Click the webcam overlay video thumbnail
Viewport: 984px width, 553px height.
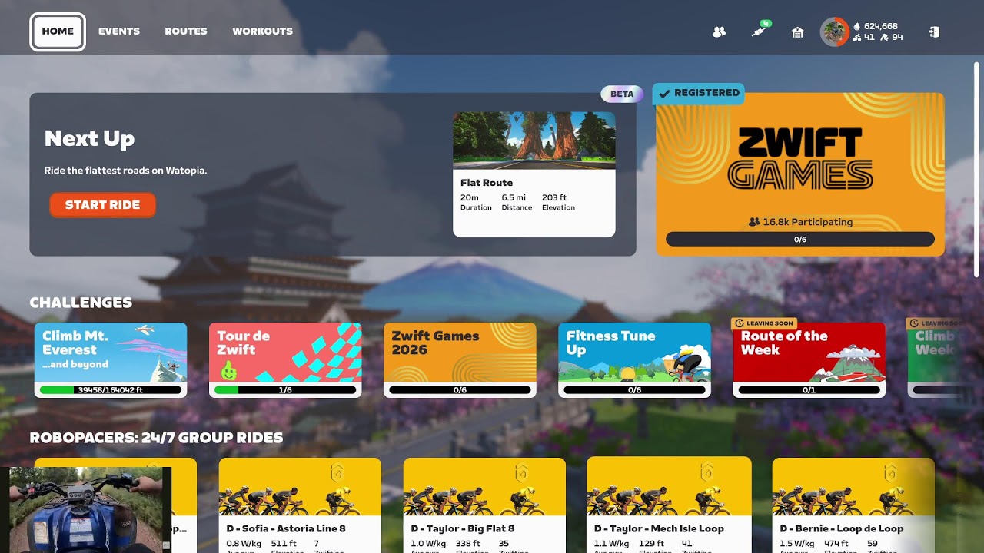click(x=85, y=509)
